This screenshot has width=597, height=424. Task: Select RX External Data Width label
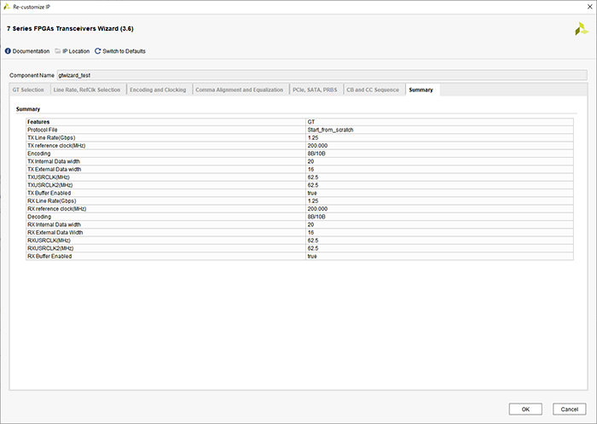[x=55, y=232]
